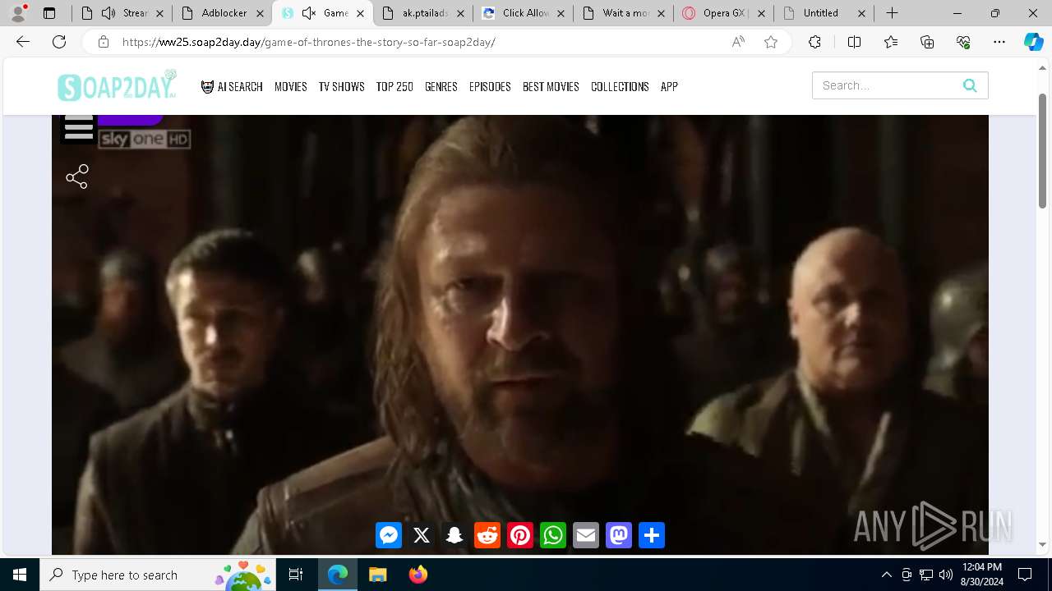Open Top 250 list
The height and width of the screenshot is (591, 1052).
click(x=394, y=86)
